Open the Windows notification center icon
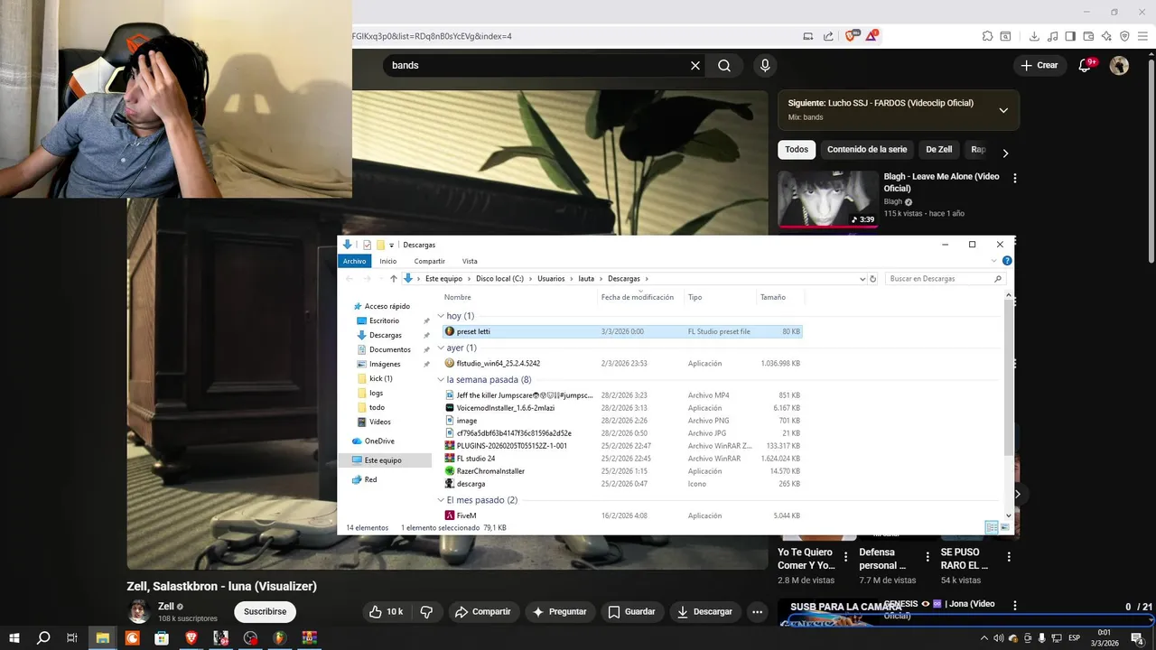Viewport: 1156px width, 650px height. 1137,638
